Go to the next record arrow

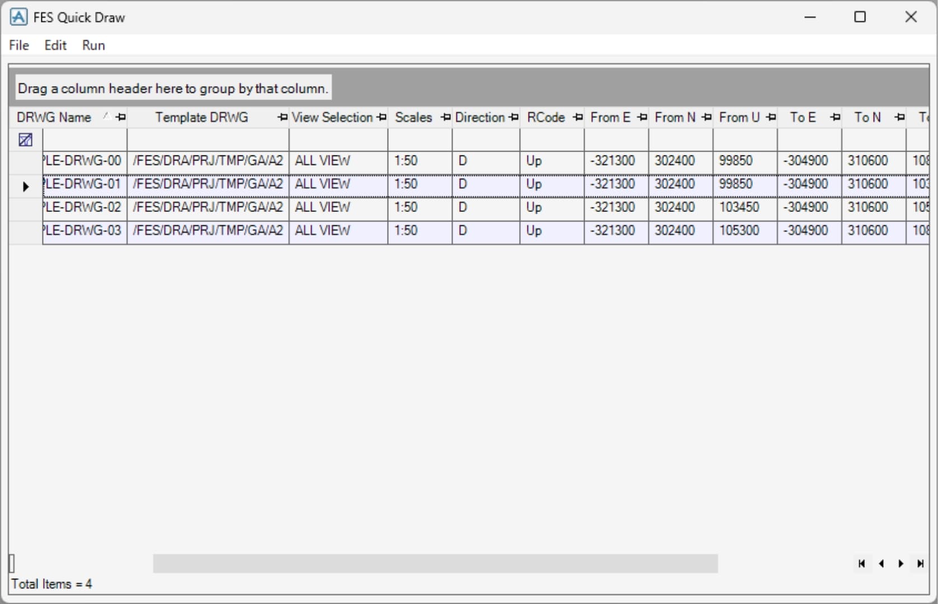point(901,564)
